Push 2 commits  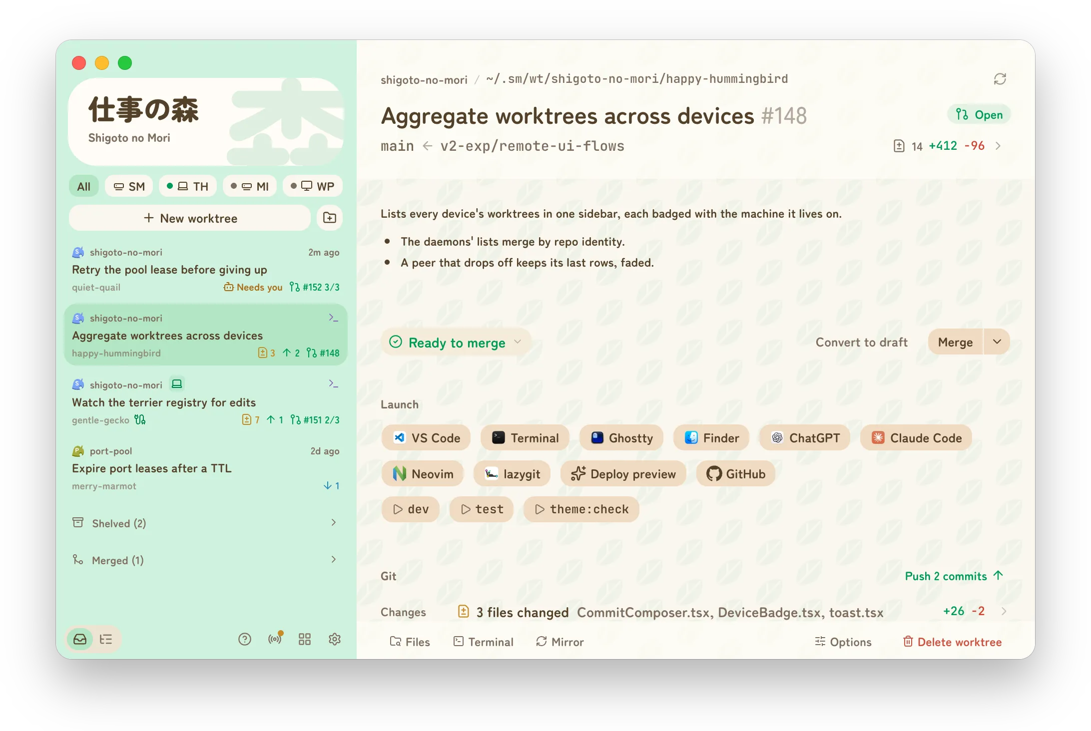(954, 576)
